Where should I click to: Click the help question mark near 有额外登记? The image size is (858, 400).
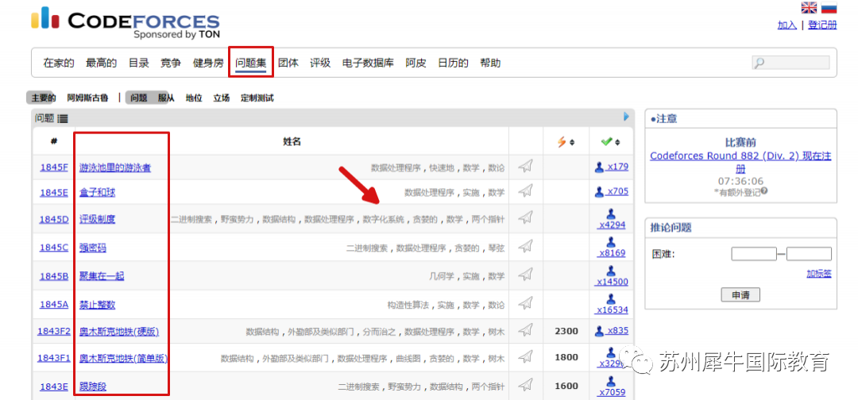(x=764, y=191)
